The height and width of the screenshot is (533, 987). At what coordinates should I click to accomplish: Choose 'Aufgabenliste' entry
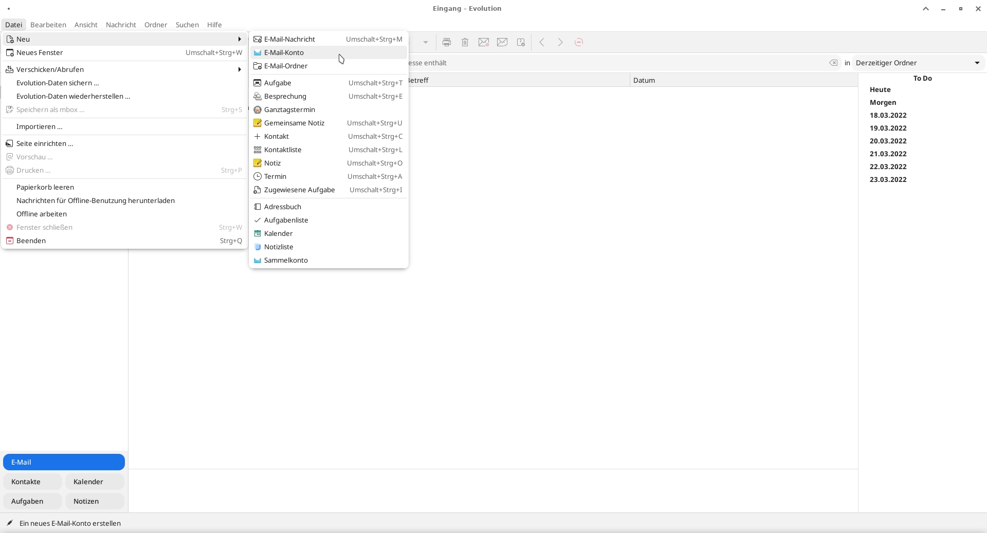(328, 220)
